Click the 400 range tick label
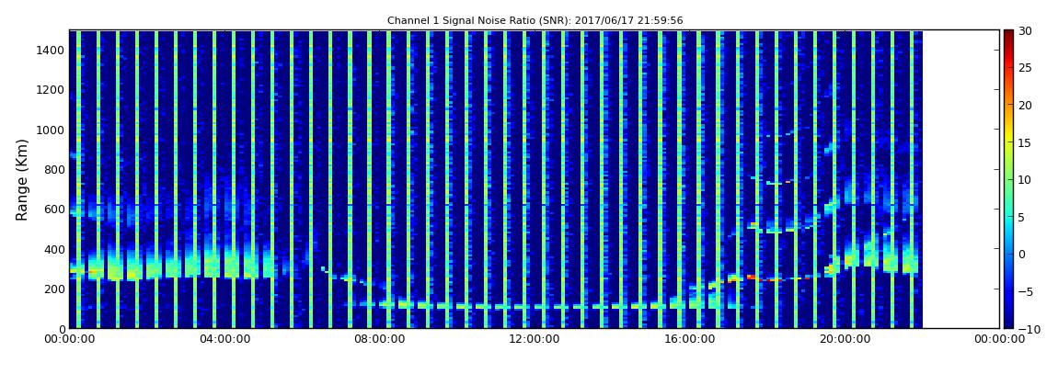Viewport: 1058px width, 374px height. 54,249
